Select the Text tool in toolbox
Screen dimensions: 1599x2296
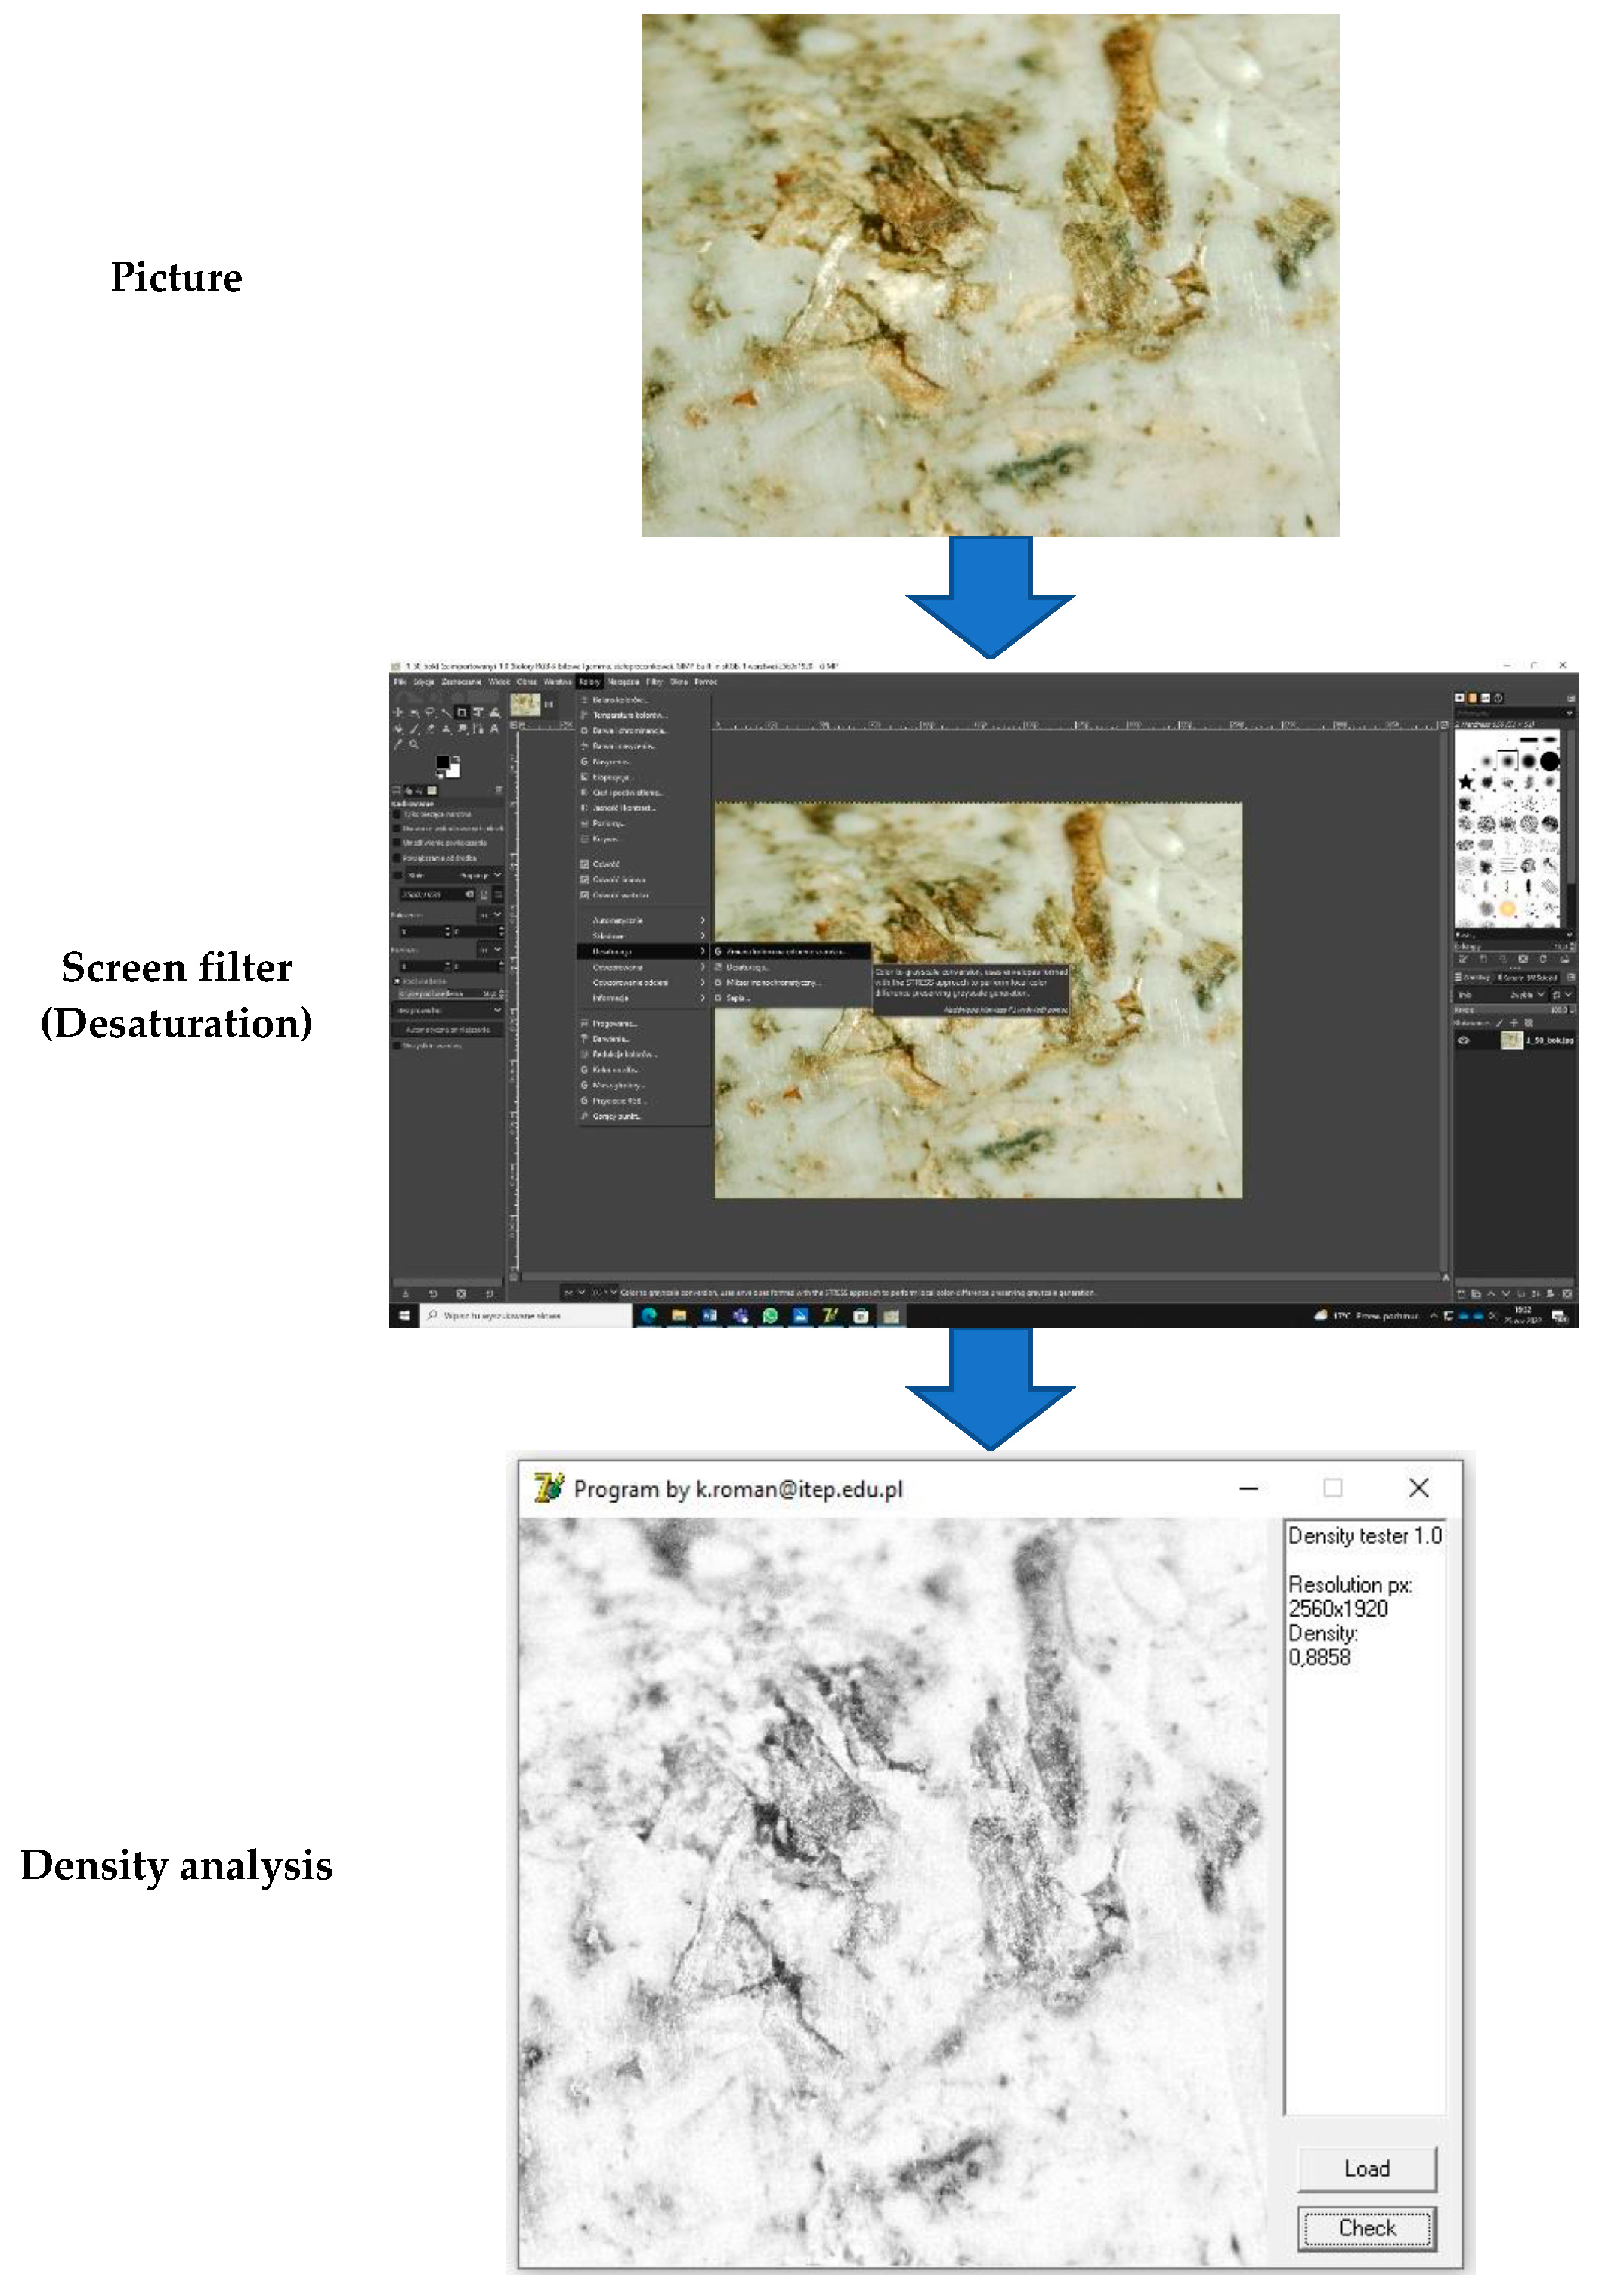tap(494, 728)
